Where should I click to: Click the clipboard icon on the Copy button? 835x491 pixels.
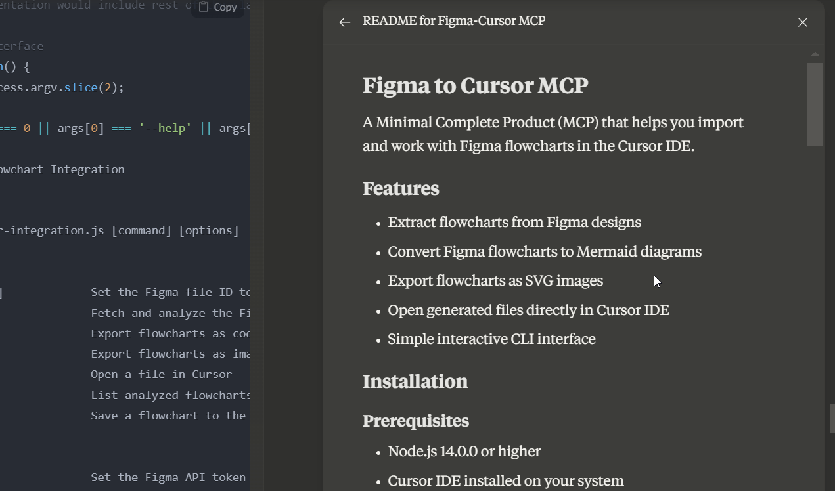point(204,7)
